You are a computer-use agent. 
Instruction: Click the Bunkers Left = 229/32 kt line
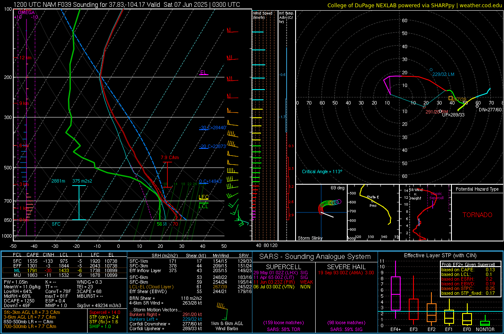tap(166, 319)
